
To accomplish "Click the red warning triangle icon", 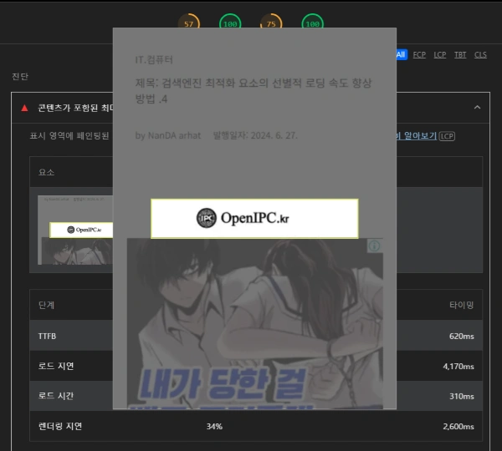I will coord(24,108).
